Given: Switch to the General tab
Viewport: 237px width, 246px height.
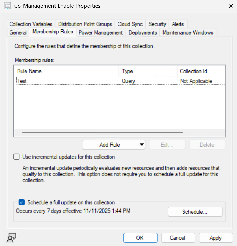Looking at the screenshot, I should [x=18, y=32].
